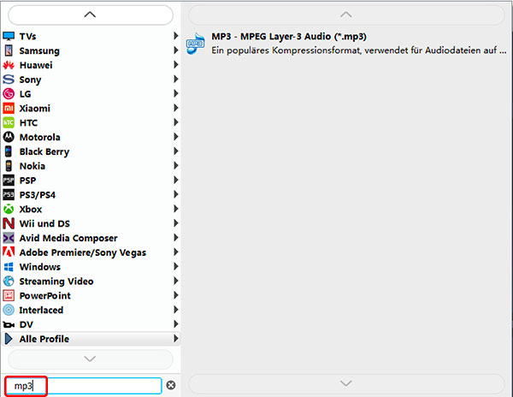Image resolution: width=513 pixels, height=397 pixels.
Task: Expand the PowerPoint submenu arrow
Action: coord(176,295)
